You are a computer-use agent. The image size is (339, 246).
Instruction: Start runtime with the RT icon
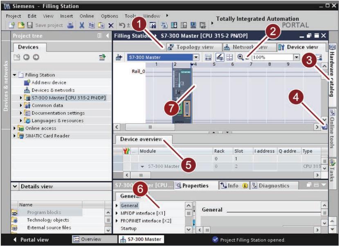coord(202,25)
